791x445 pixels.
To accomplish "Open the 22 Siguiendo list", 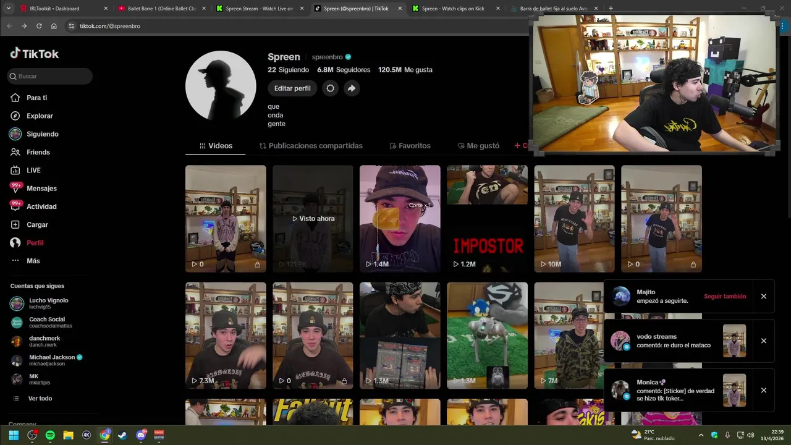I will 288,70.
